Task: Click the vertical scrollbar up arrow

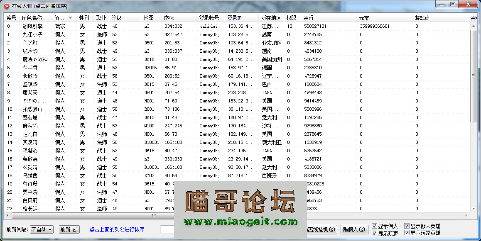Action: pos(473,26)
